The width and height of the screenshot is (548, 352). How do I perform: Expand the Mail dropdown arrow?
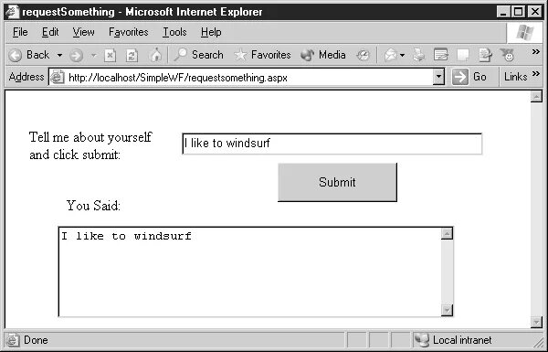tap(402, 55)
